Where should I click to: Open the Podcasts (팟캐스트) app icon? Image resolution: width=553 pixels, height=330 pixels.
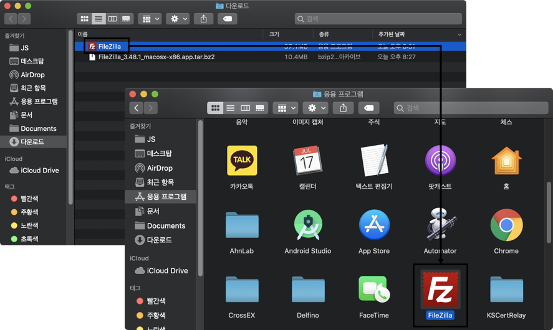pyautogui.click(x=440, y=161)
